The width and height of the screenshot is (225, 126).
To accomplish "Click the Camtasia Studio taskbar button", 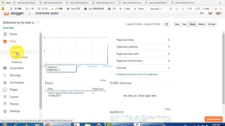I will 118,125.
